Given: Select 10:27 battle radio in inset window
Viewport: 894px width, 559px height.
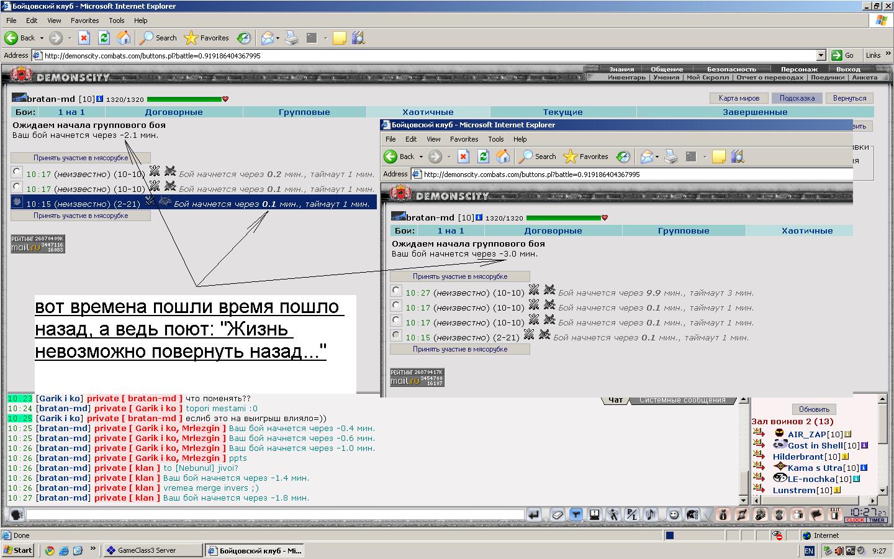Looking at the screenshot, I should tap(396, 290).
